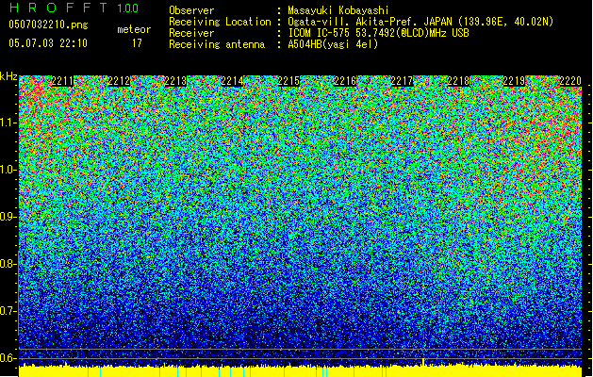Screen dimensions: 593x377
Task: Click the 0.7 frequency axis label
Action: click(x=8, y=311)
